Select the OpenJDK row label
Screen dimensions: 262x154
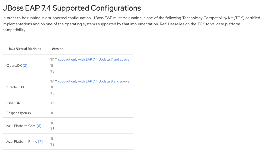click(x=14, y=66)
